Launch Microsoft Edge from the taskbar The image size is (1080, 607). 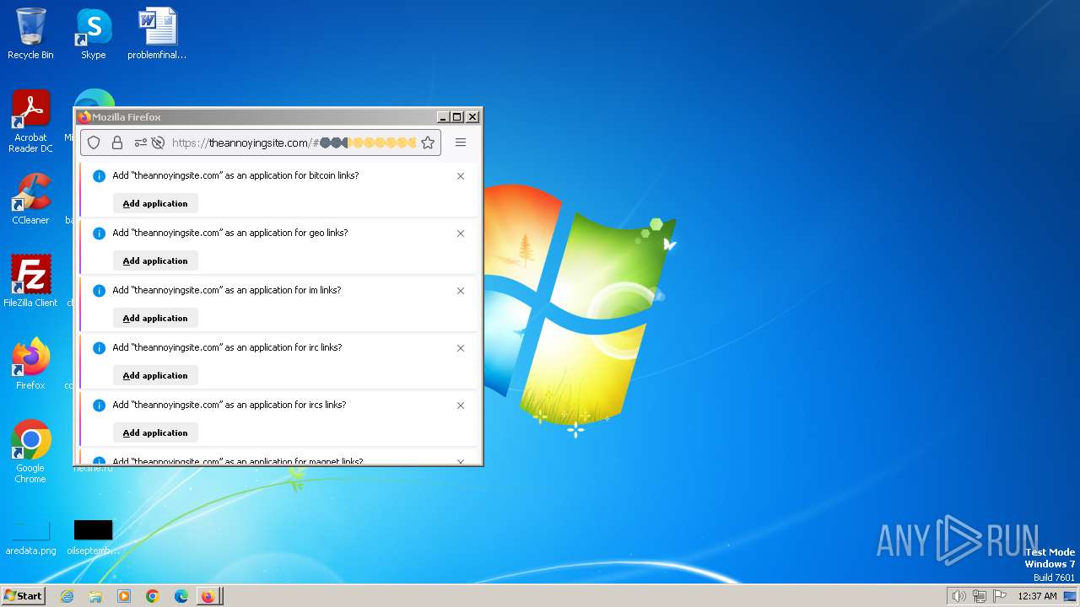(181, 596)
